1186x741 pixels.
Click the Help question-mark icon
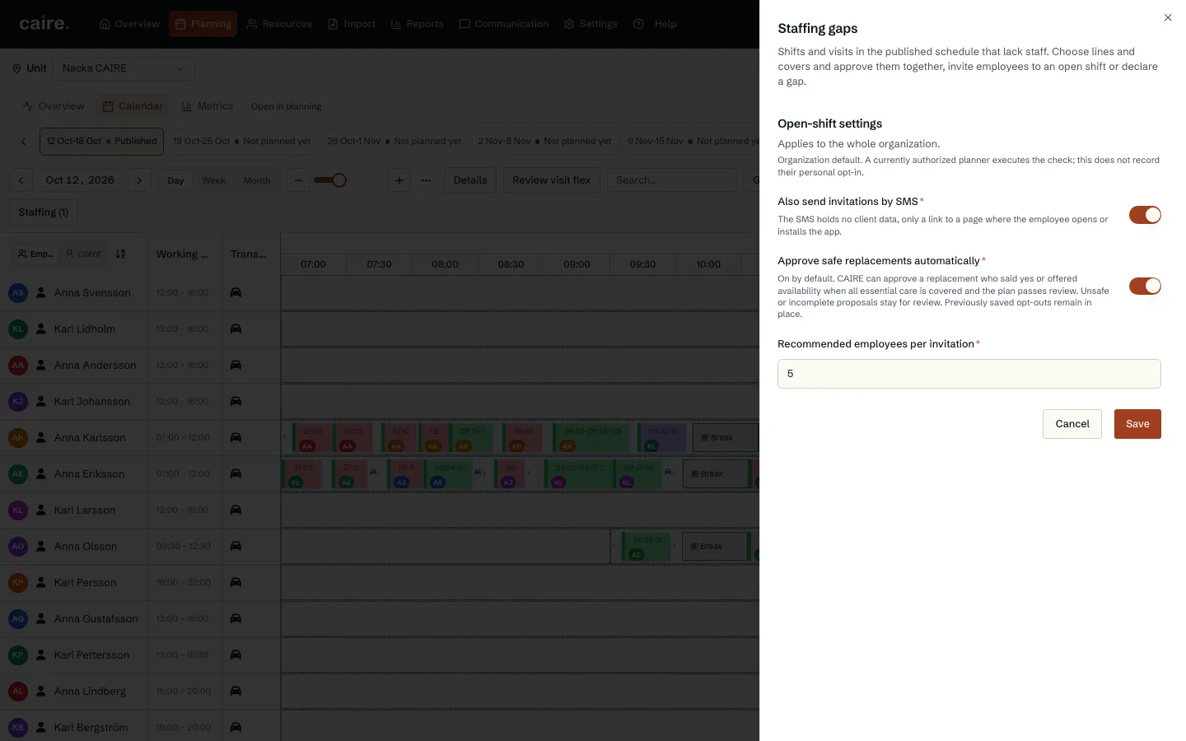point(638,24)
